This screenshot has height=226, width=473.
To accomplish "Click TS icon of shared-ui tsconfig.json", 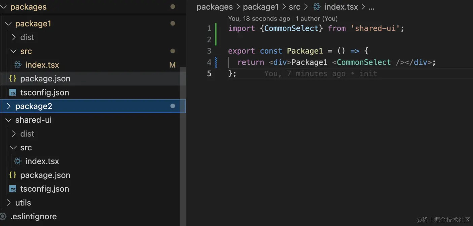I will pos(13,189).
